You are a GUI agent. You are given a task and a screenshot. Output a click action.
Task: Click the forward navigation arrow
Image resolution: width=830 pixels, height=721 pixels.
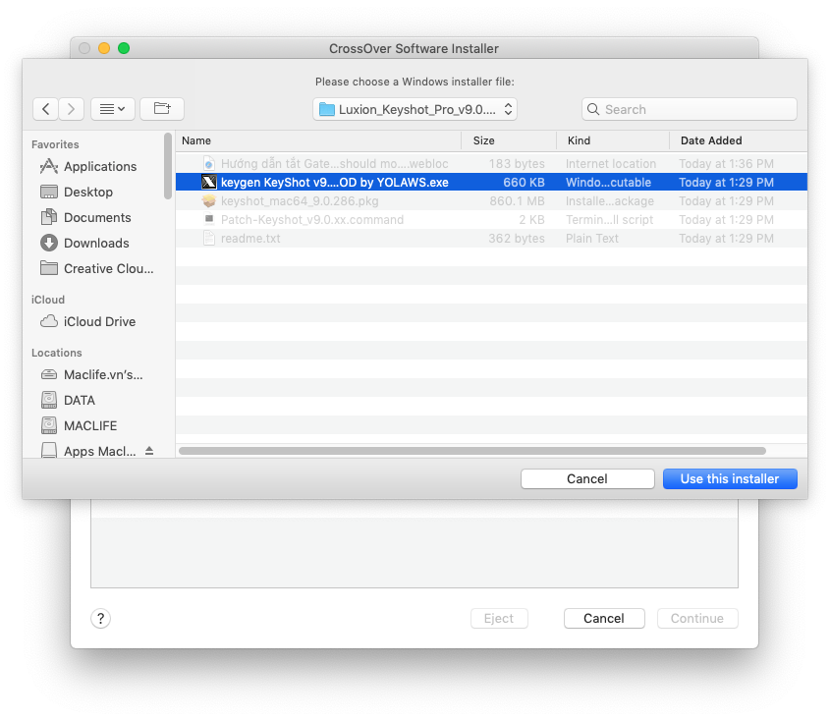(71, 109)
